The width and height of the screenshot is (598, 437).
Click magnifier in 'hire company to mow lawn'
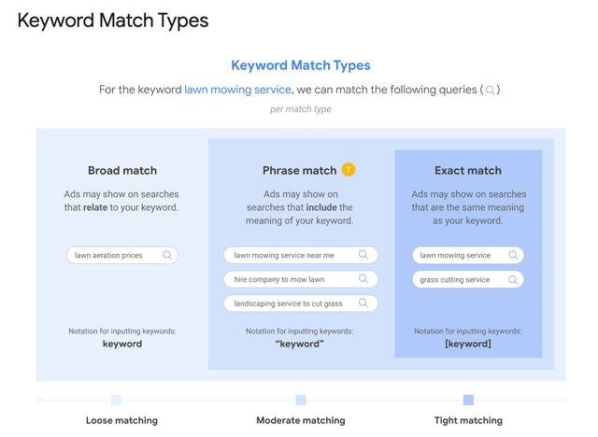point(363,278)
